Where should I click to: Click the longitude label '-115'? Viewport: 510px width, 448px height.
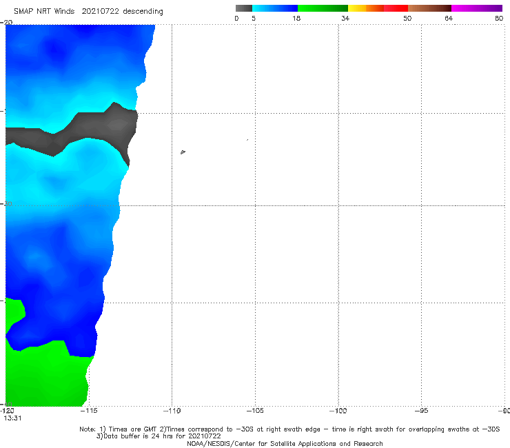pyautogui.click(x=89, y=411)
